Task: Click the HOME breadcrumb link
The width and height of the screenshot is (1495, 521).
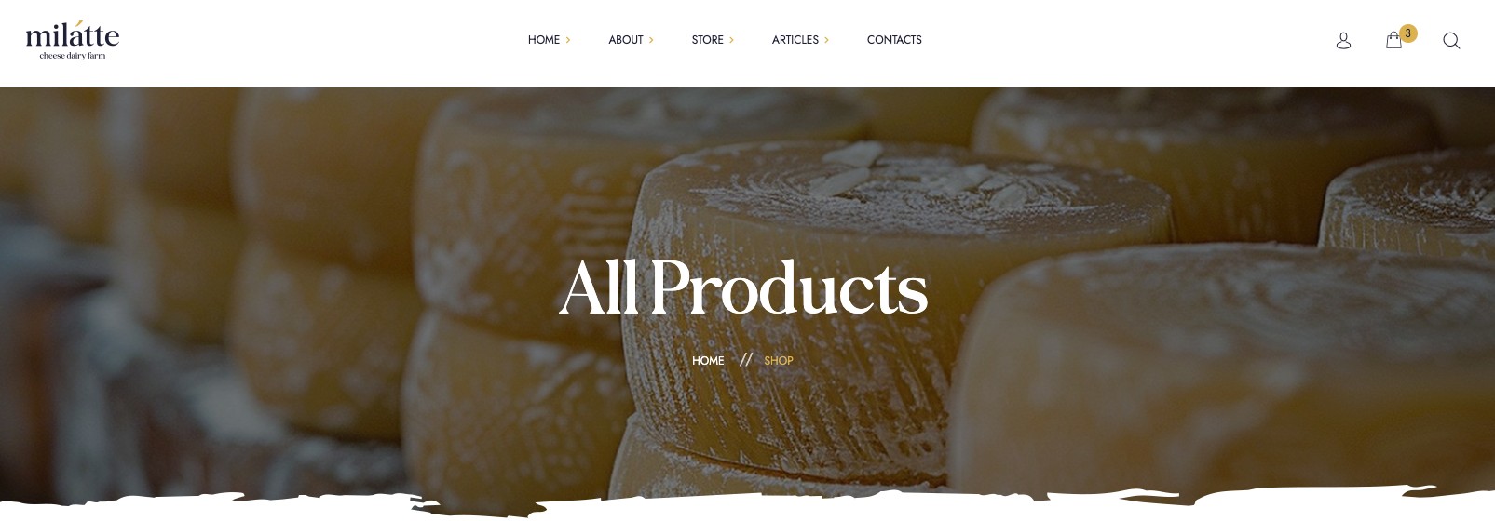Action: [x=708, y=361]
